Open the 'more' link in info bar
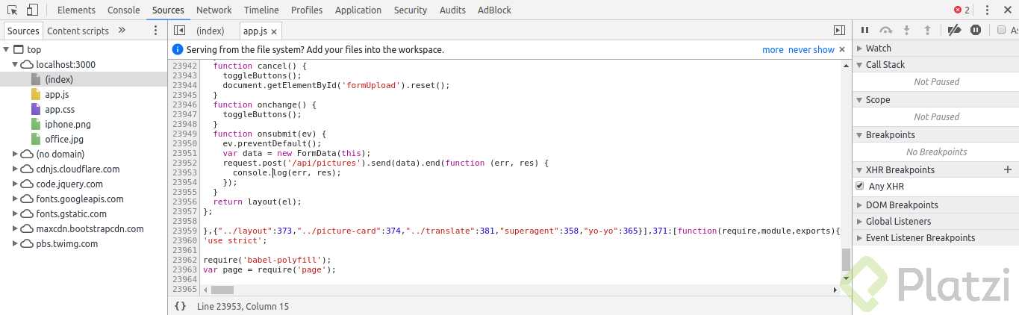This screenshot has width=1019, height=315. [773, 50]
